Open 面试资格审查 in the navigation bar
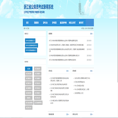This screenshot has width=118, height=118. tap(63, 23)
